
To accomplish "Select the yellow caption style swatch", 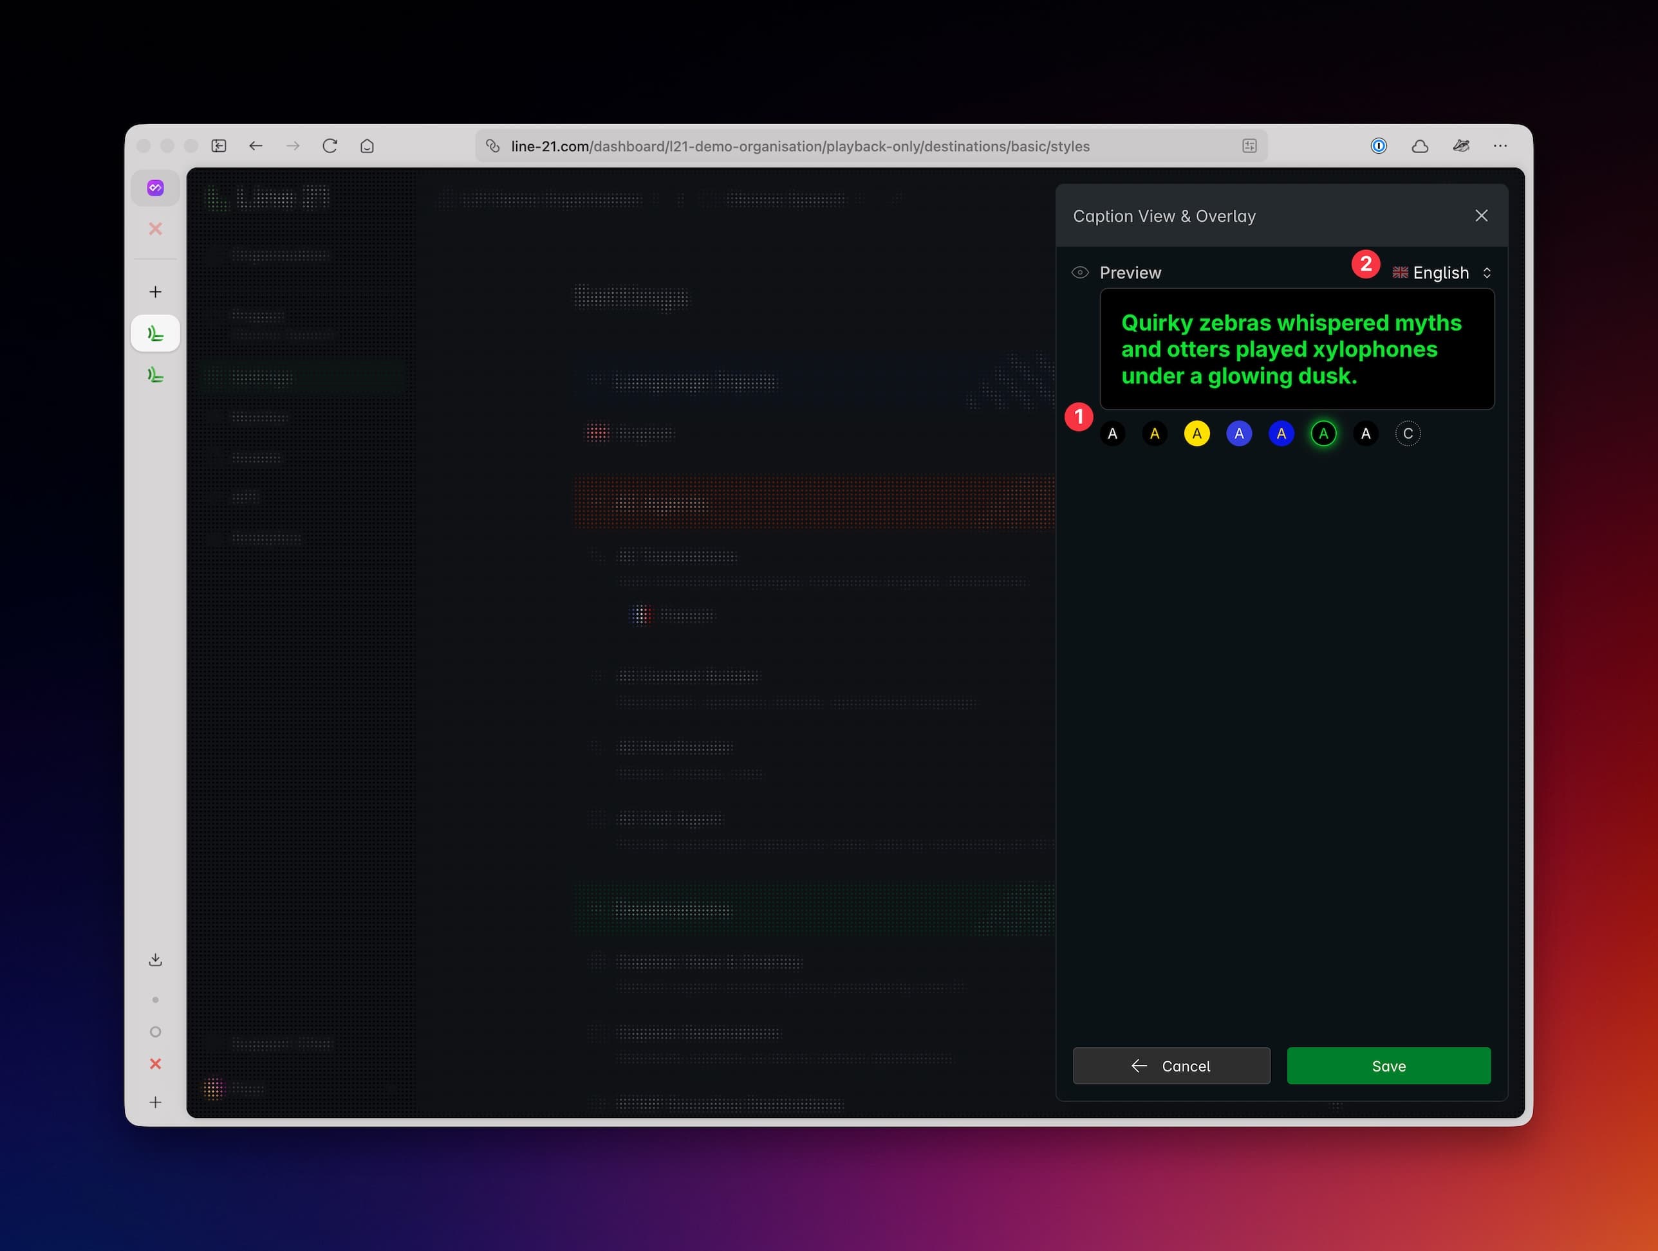I will click(1197, 433).
